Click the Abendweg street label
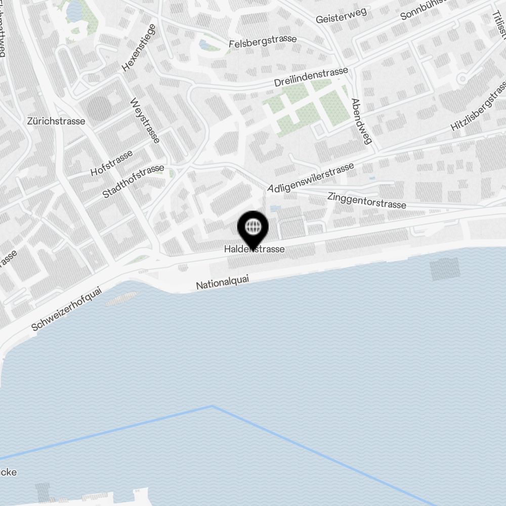The image size is (506, 506). [361, 121]
